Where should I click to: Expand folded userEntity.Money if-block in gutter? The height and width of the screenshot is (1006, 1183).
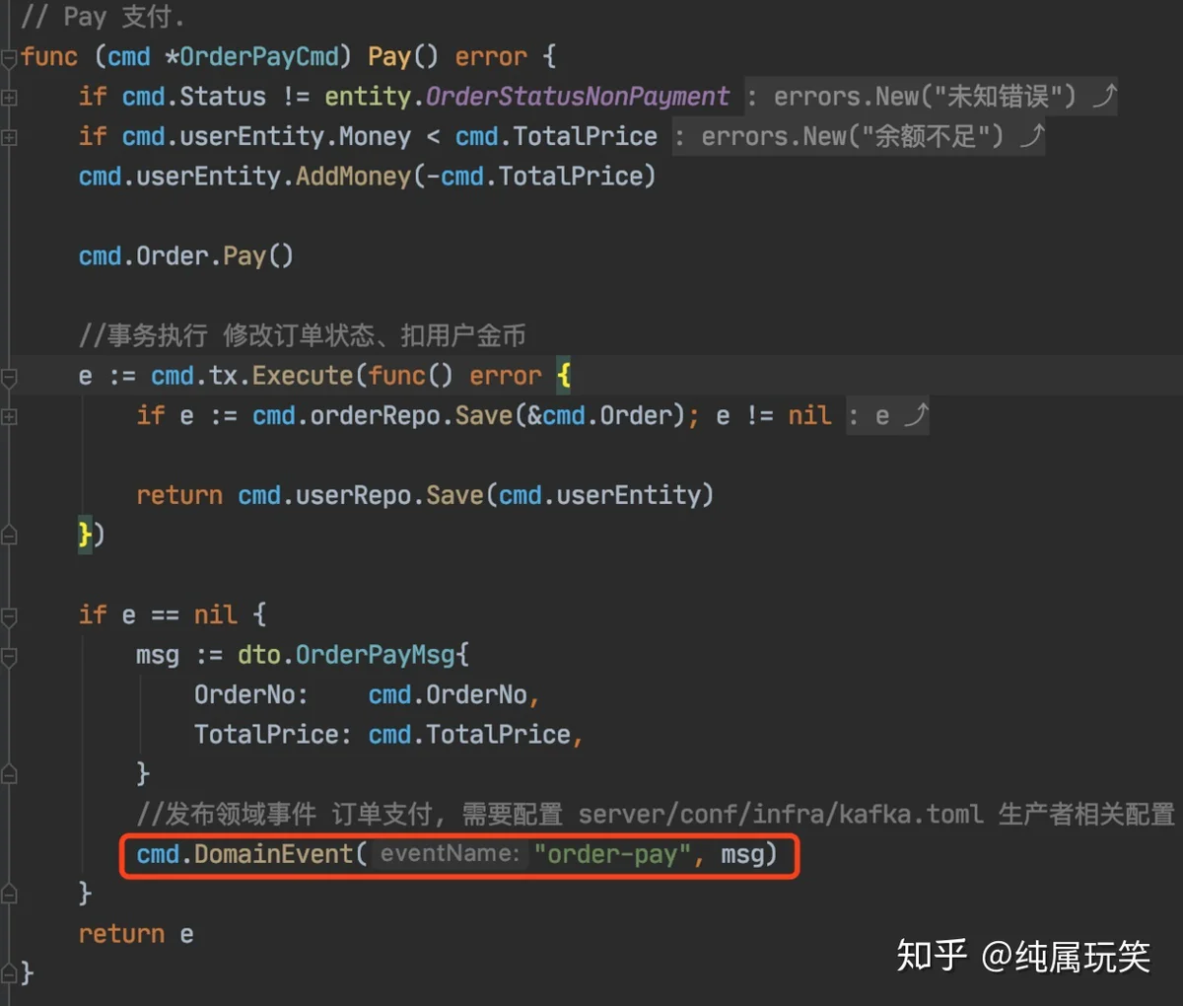point(9,137)
